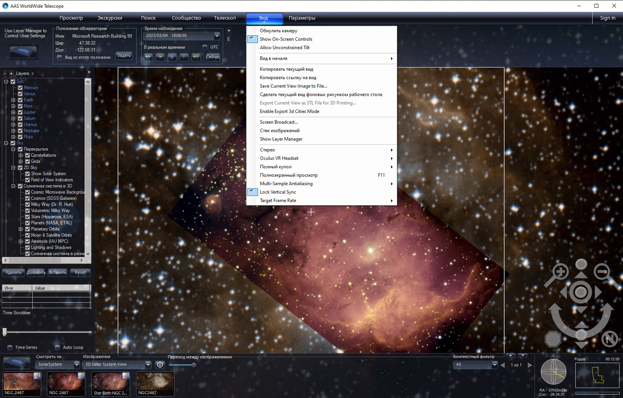
Task: Toggle the UTC checkbox
Action: [x=205, y=47]
